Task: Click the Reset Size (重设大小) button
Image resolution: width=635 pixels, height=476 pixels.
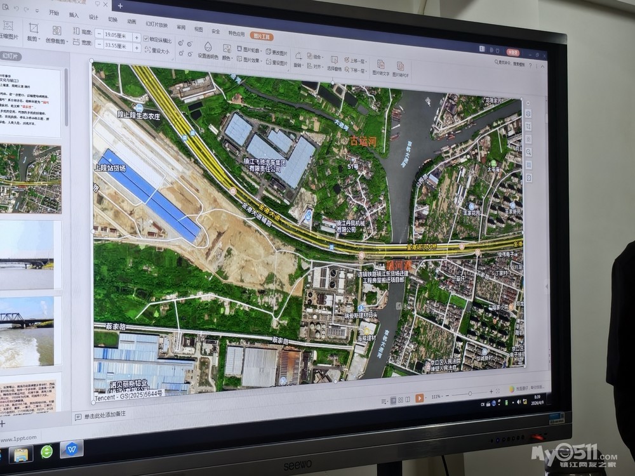Action: pyautogui.click(x=159, y=51)
